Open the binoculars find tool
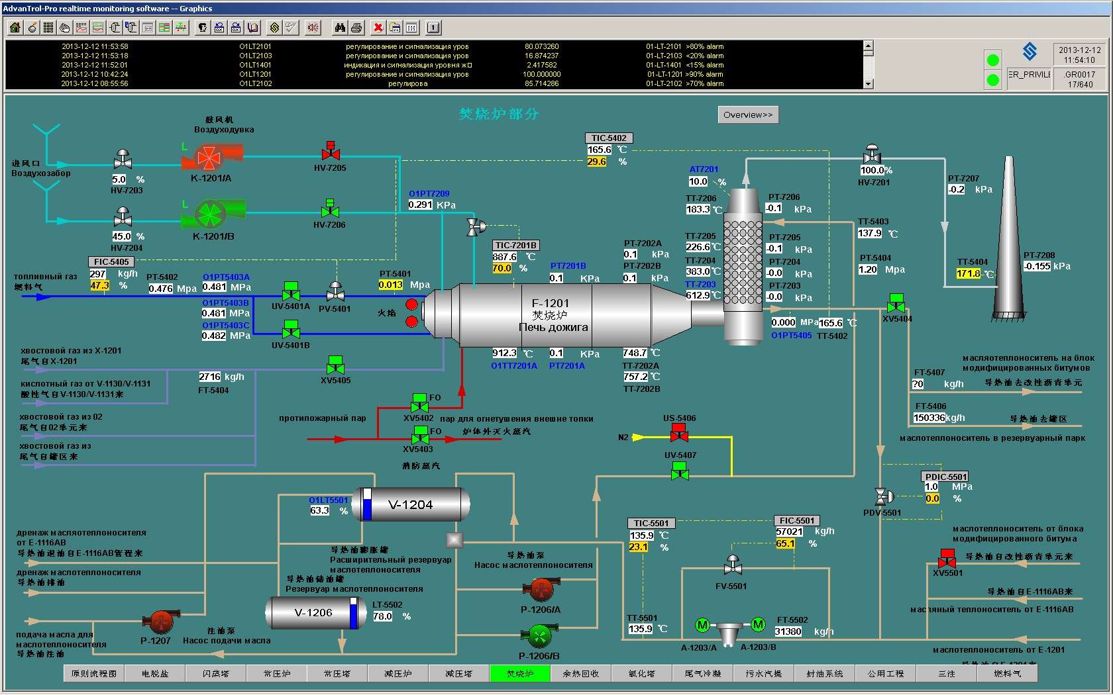The image size is (1113, 695). coord(340,28)
